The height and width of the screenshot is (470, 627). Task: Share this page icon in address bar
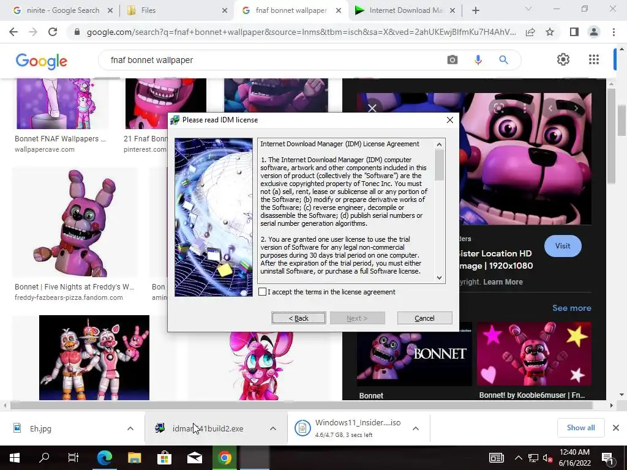[530, 32]
